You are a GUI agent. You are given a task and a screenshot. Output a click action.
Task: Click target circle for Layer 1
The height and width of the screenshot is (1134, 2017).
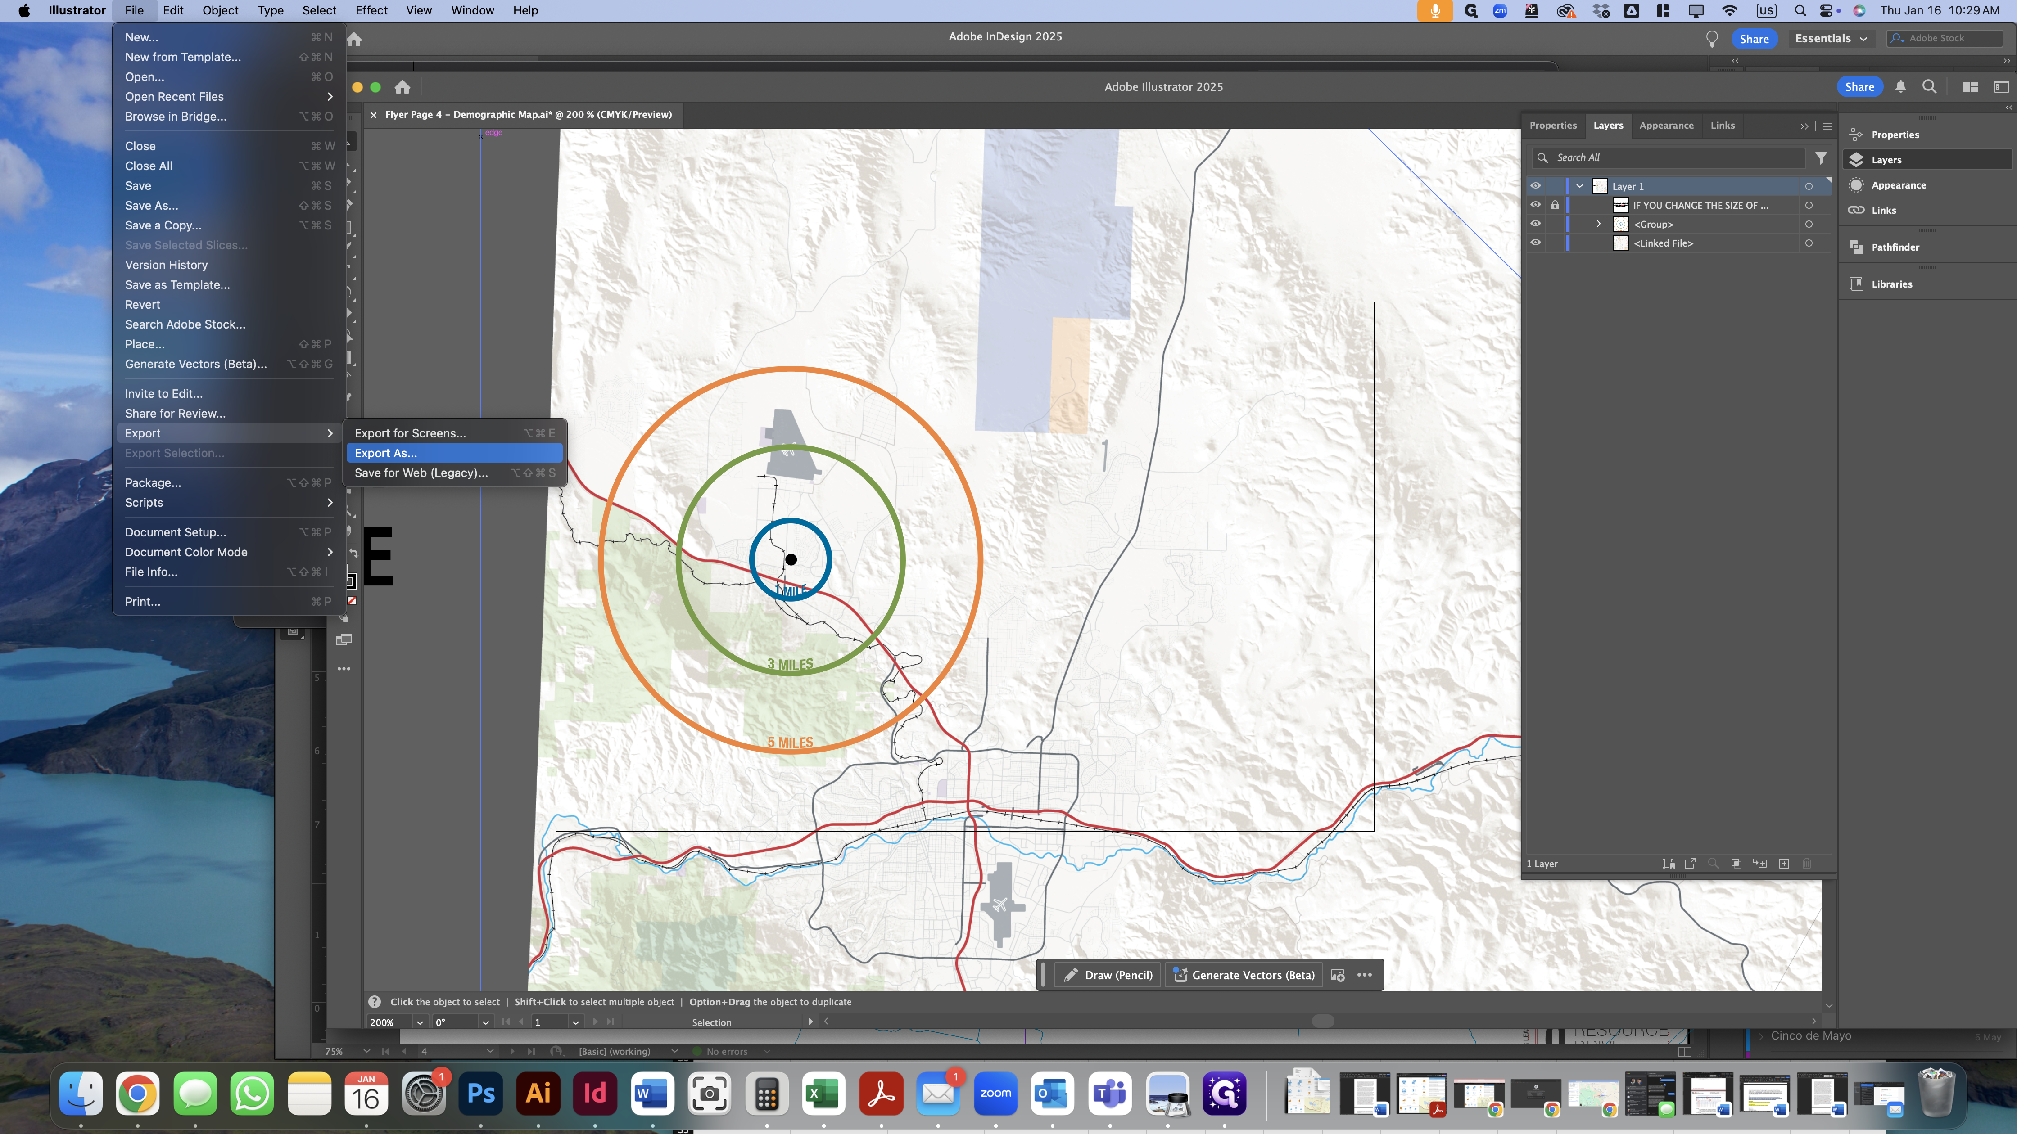tap(1809, 186)
